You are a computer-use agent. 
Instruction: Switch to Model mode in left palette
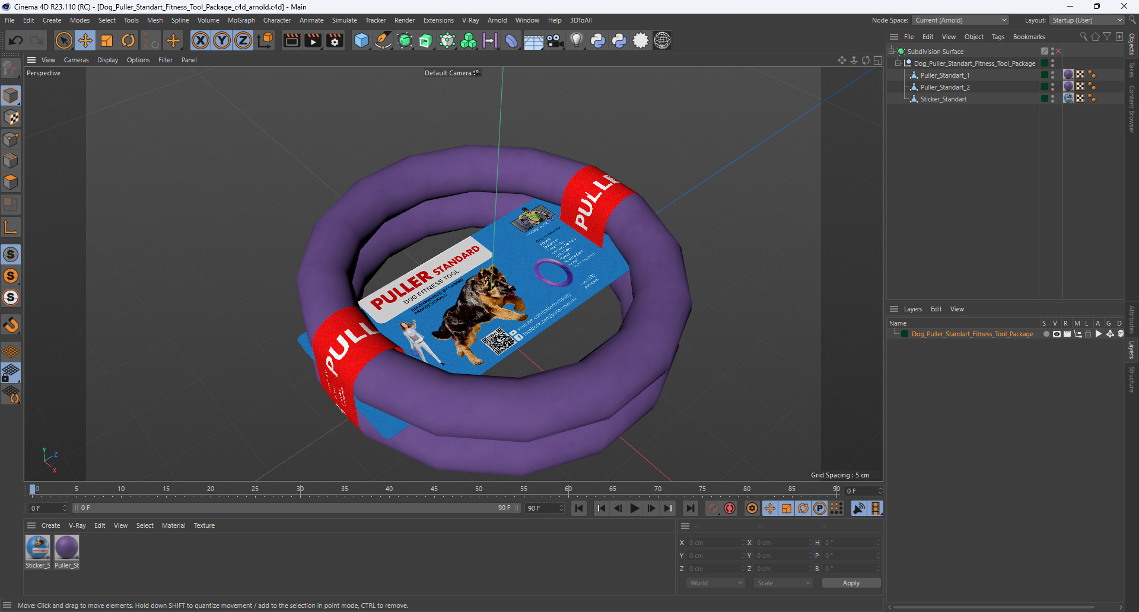point(11,95)
